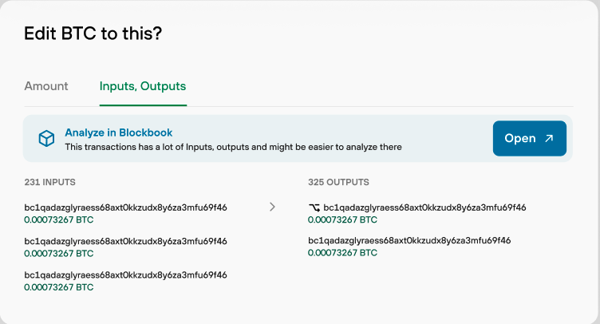This screenshot has height=324, width=600.
Task: Click the Blockbook cube icon
Action: tap(46, 138)
